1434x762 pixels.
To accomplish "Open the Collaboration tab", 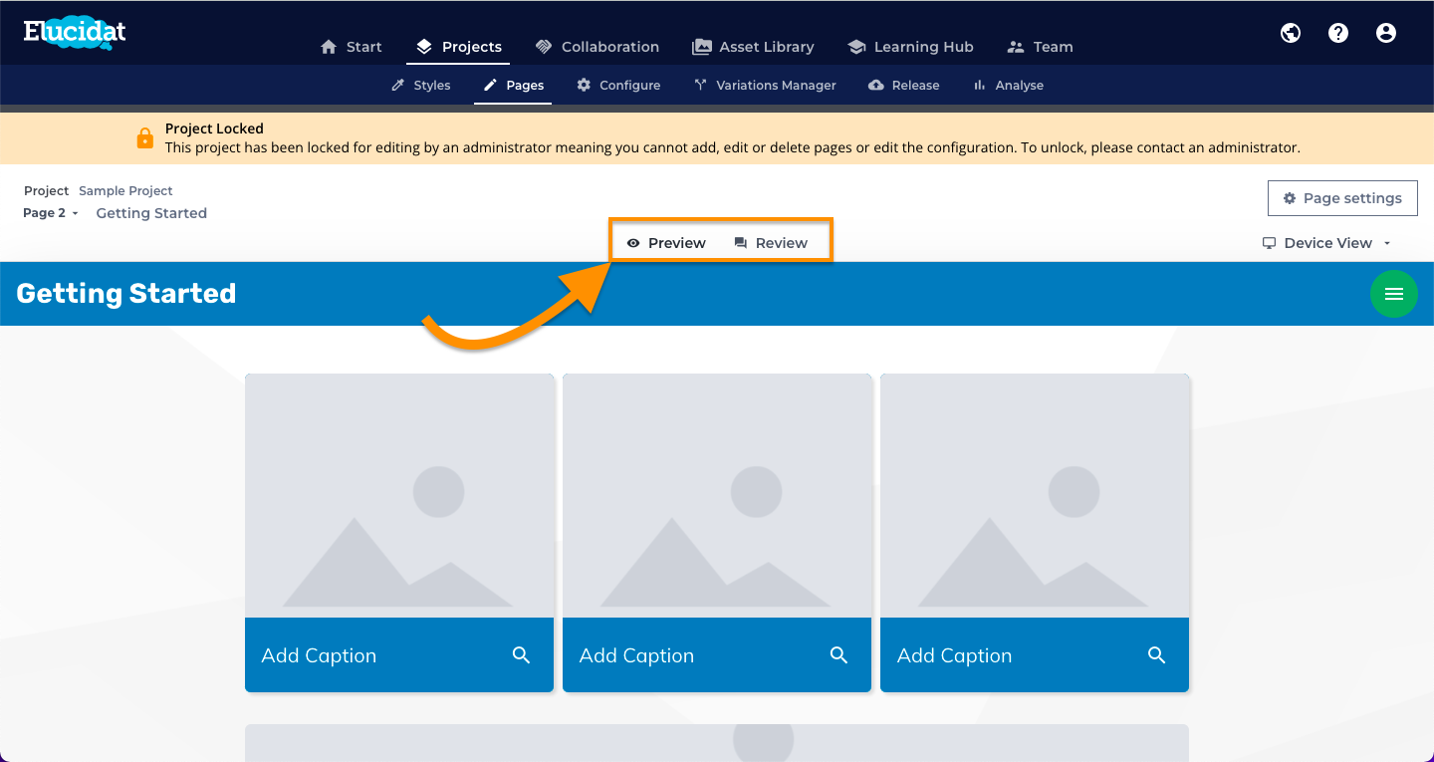I will pos(597,47).
